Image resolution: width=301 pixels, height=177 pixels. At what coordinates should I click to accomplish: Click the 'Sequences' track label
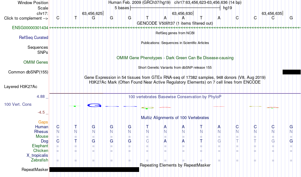pos(38,47)
